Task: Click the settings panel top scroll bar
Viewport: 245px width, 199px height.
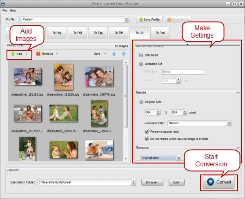Action: [187, 45]
